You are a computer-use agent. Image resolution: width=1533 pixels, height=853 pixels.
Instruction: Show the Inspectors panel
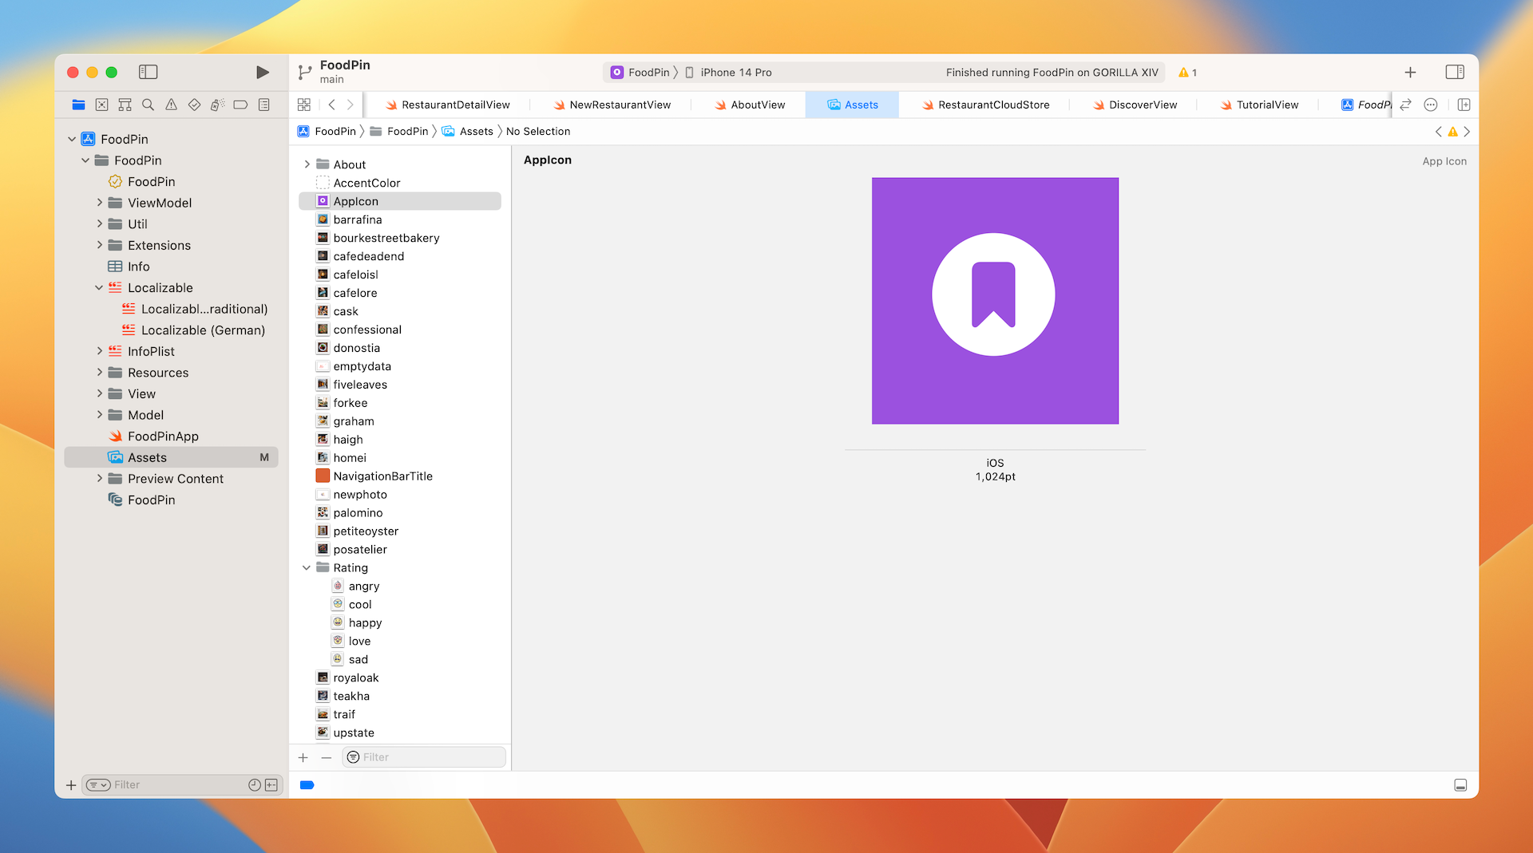tap(1455, 72)
